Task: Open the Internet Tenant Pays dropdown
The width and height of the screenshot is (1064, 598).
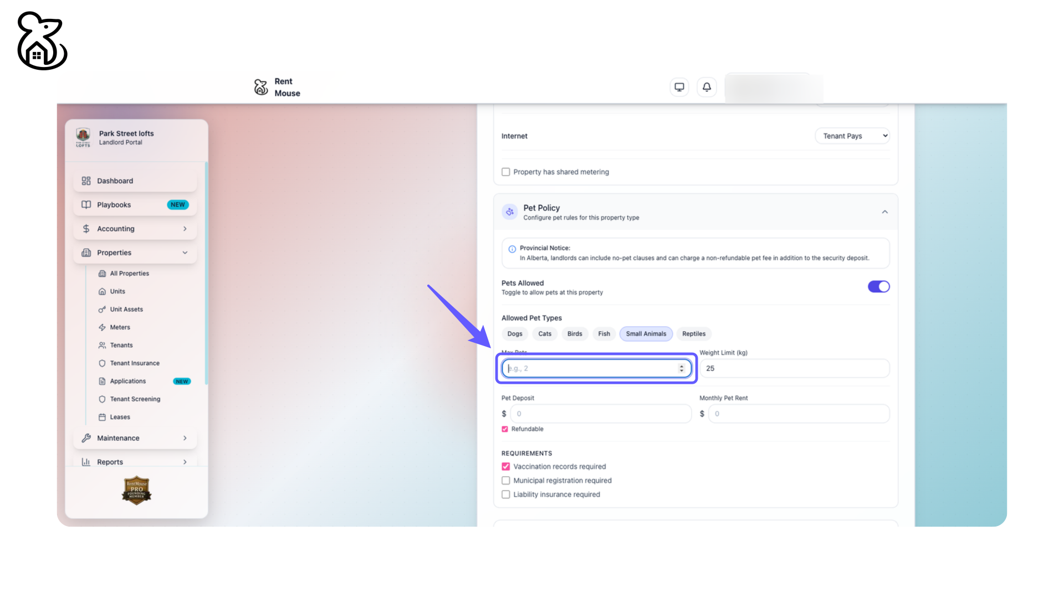Action: 852,136
